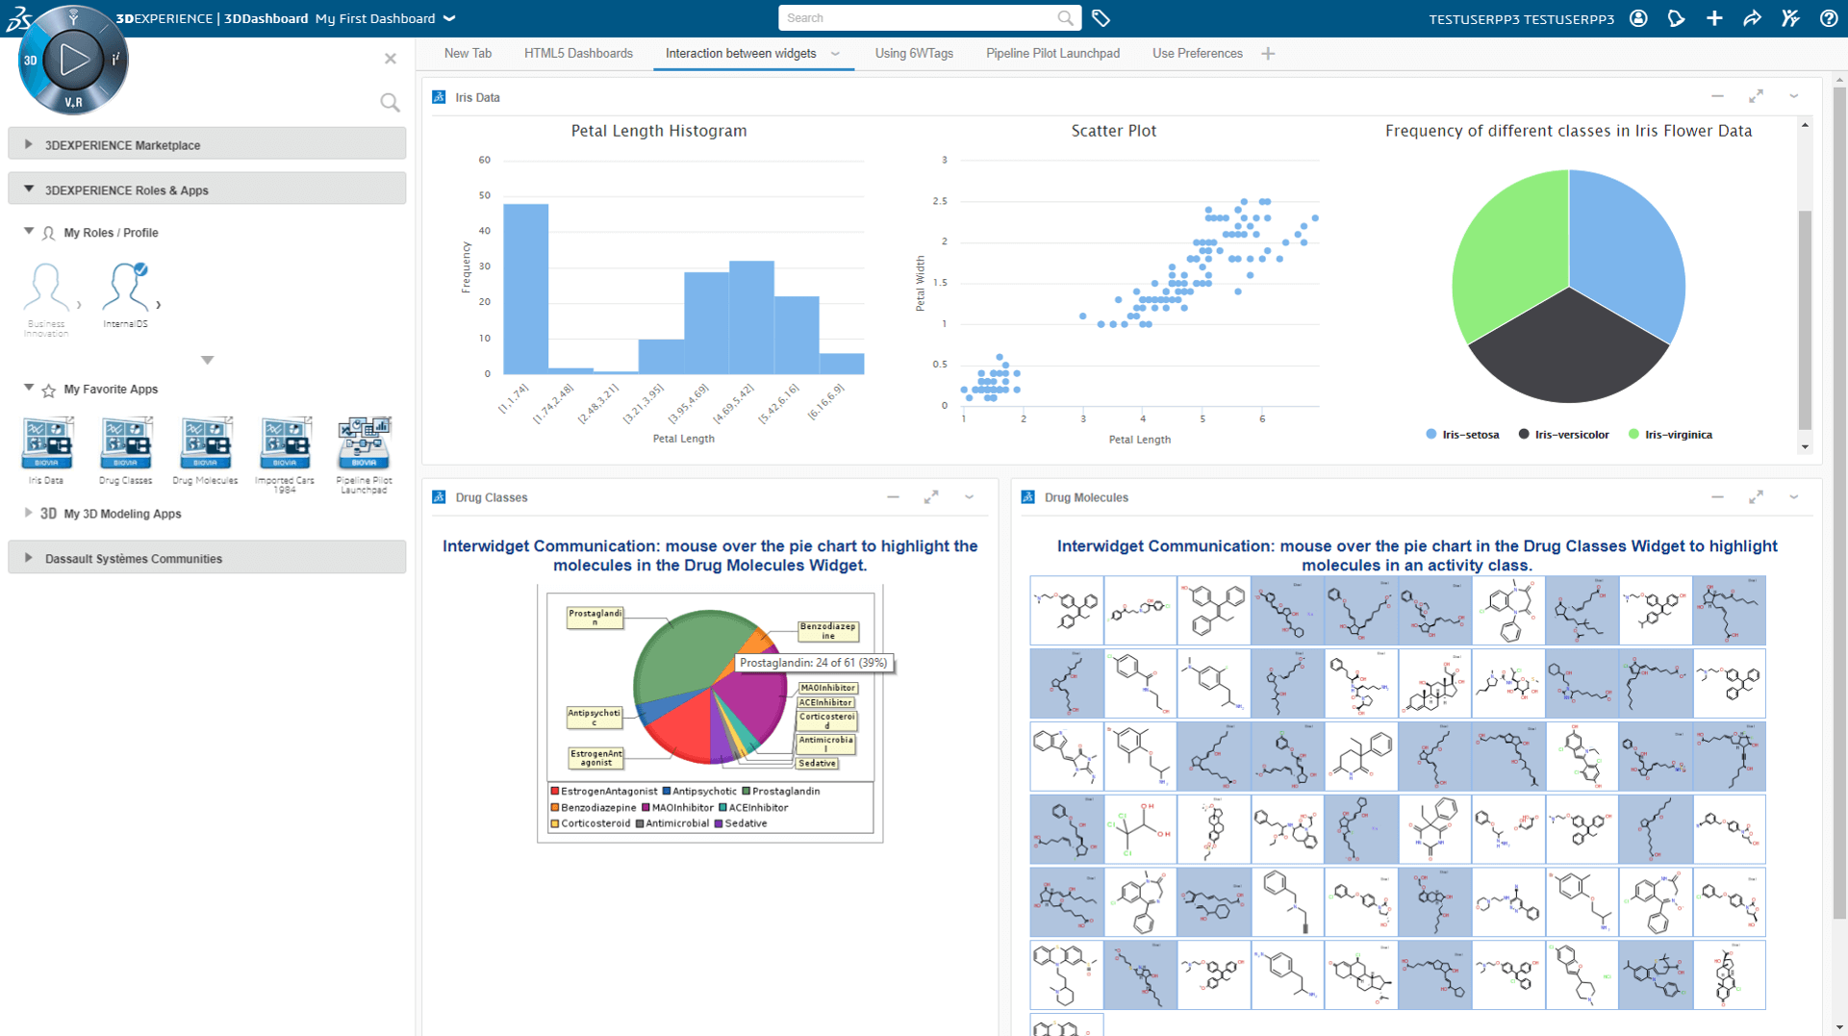Expand My 3D Modeling Apps group
The image size is (1848, 1036).
[x=29, y=513]
